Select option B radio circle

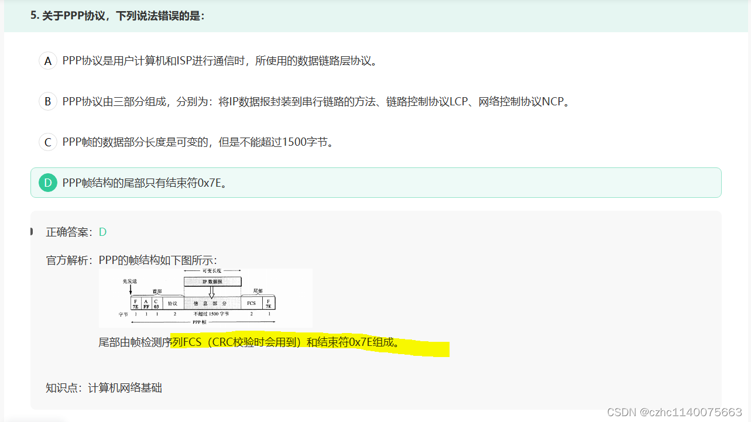pyautogui.click(x=48, y=101)
